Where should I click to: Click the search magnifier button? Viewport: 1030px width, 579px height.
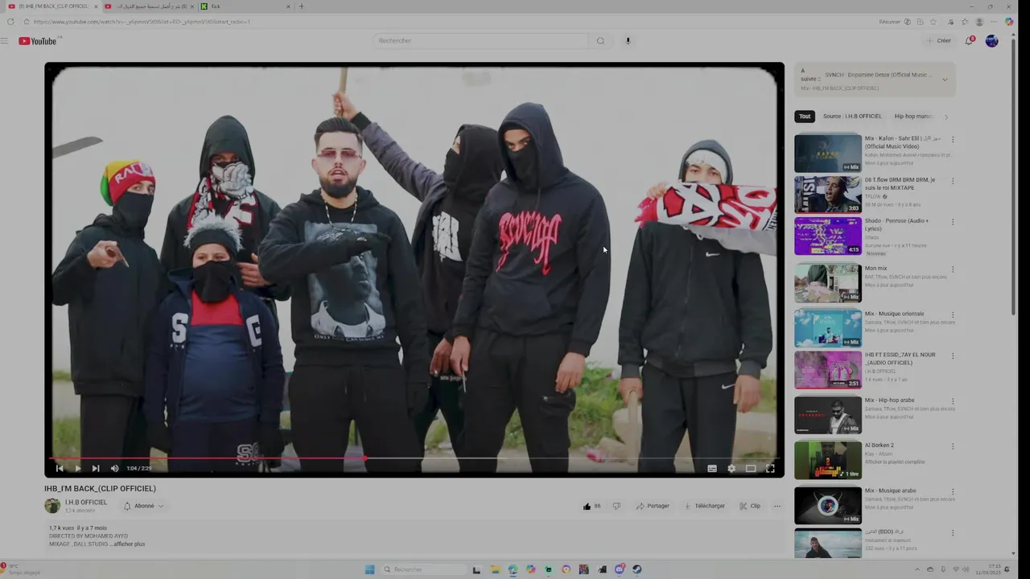click(x=600, y=41)
